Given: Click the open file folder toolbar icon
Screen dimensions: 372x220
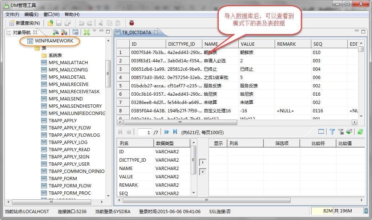Looking at the screenshot, I should tap(50, 23).
